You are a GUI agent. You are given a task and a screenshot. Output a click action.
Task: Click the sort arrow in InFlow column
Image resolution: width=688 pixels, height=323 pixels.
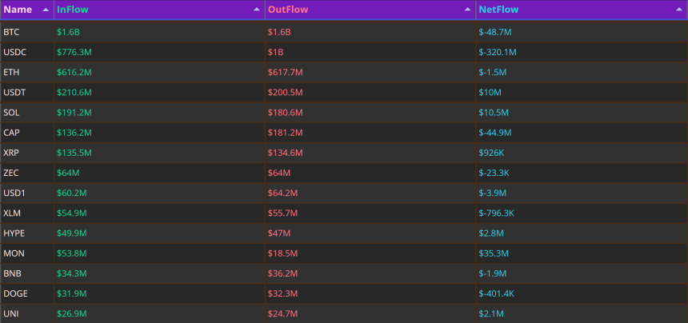pyautogui.click(x=257, y=10)
